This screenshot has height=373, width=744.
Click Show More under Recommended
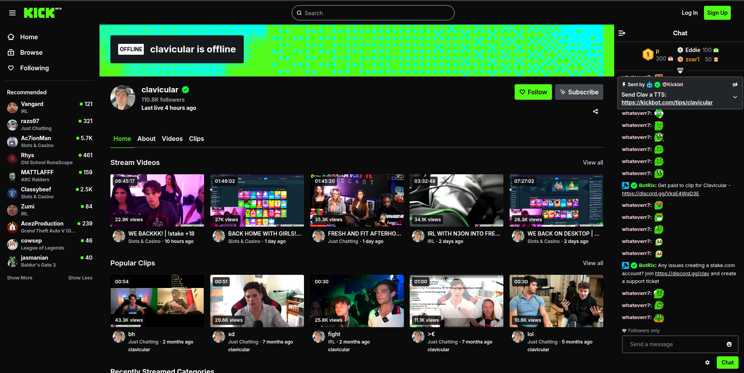(20, 278)
